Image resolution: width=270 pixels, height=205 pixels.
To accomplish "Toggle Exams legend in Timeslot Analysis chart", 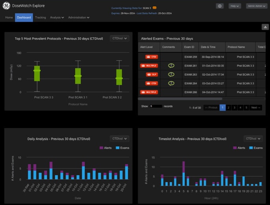I will pos(256,148).
